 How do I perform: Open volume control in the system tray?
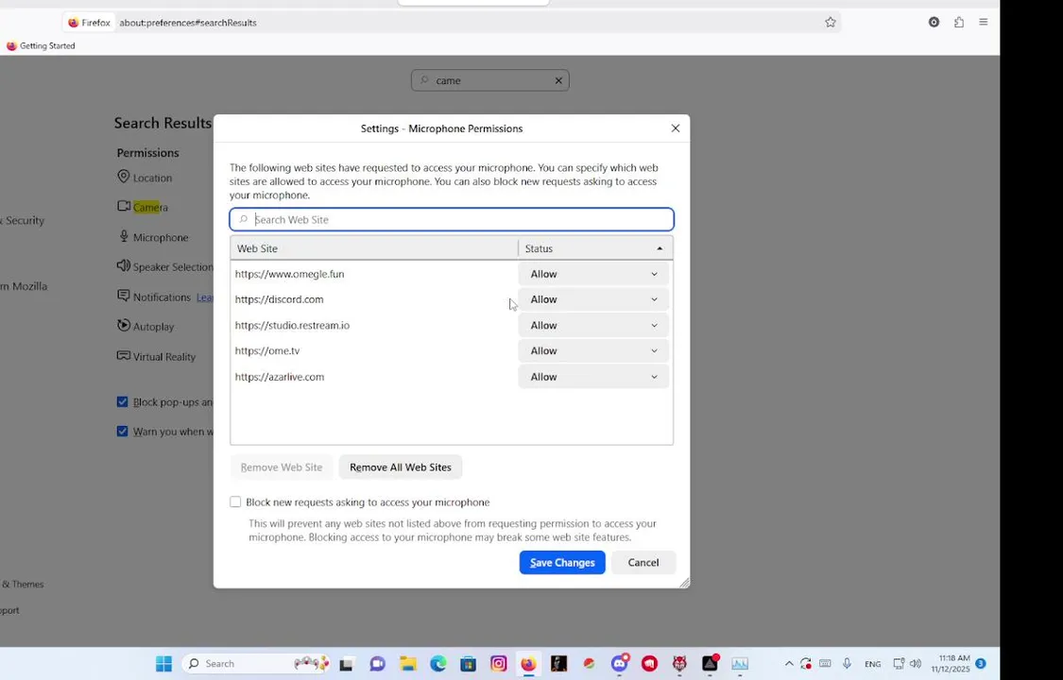916,664
